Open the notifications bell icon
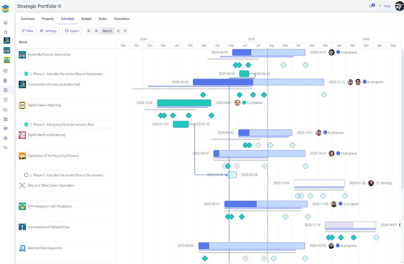The image size is (404, 264). click(371, 6)
